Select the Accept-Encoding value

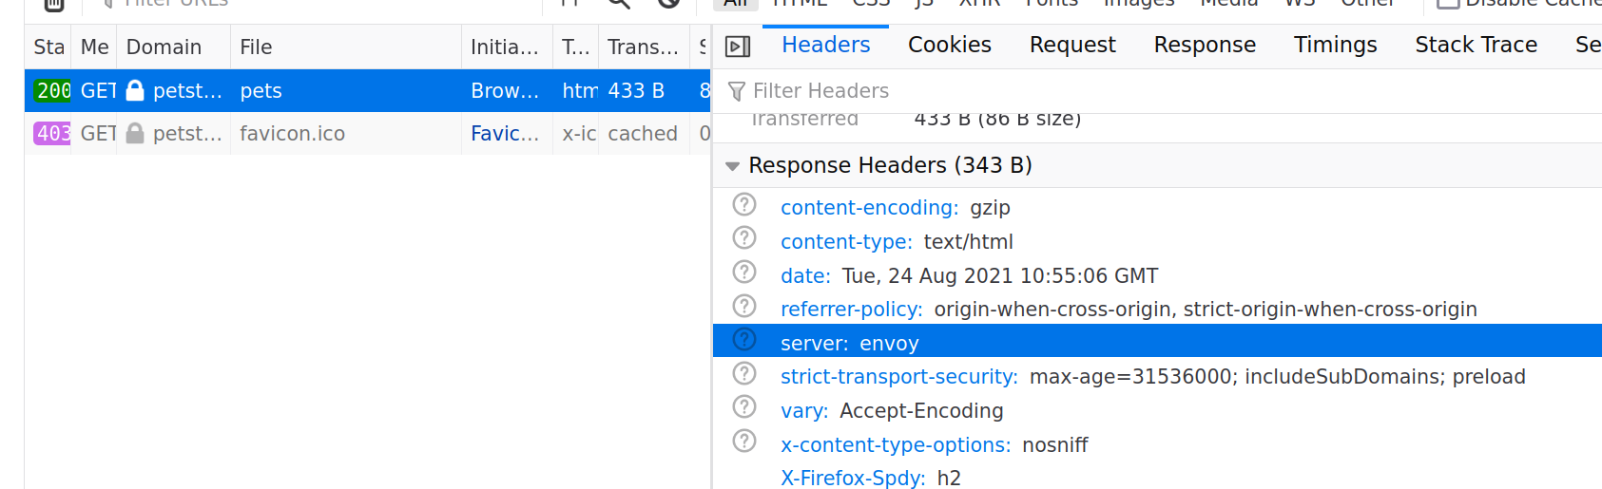point(921,411)
